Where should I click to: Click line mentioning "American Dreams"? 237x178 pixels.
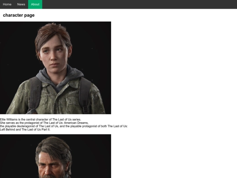[44, 123]
